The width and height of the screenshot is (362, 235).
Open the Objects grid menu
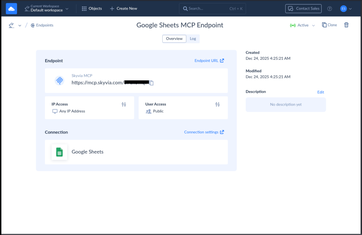click(x=92, y=8)
